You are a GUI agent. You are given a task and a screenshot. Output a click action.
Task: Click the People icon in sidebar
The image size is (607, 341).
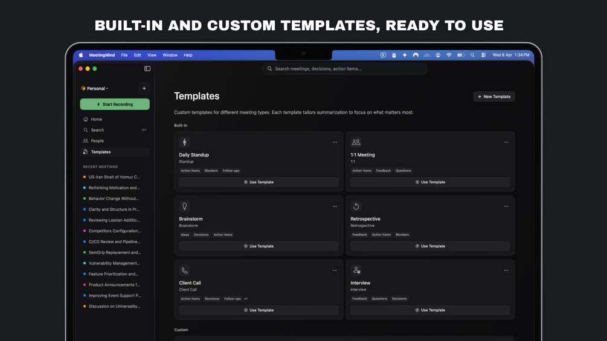tap(86, 141)
